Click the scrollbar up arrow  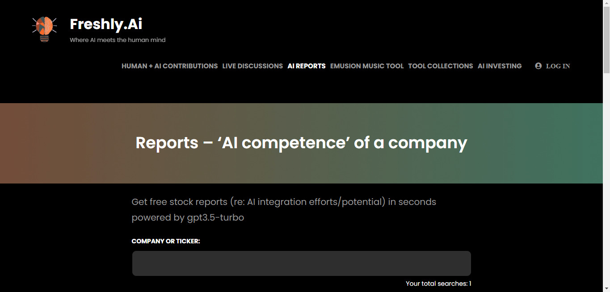click(x=606, y=4)
